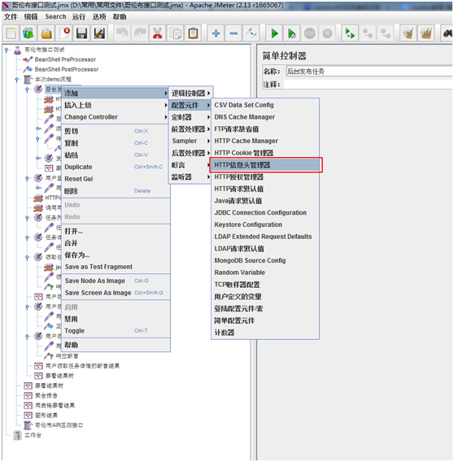Expand the 定时器 submenu
Viewport: 454px width, 462px height.
[x=190, y=117]
